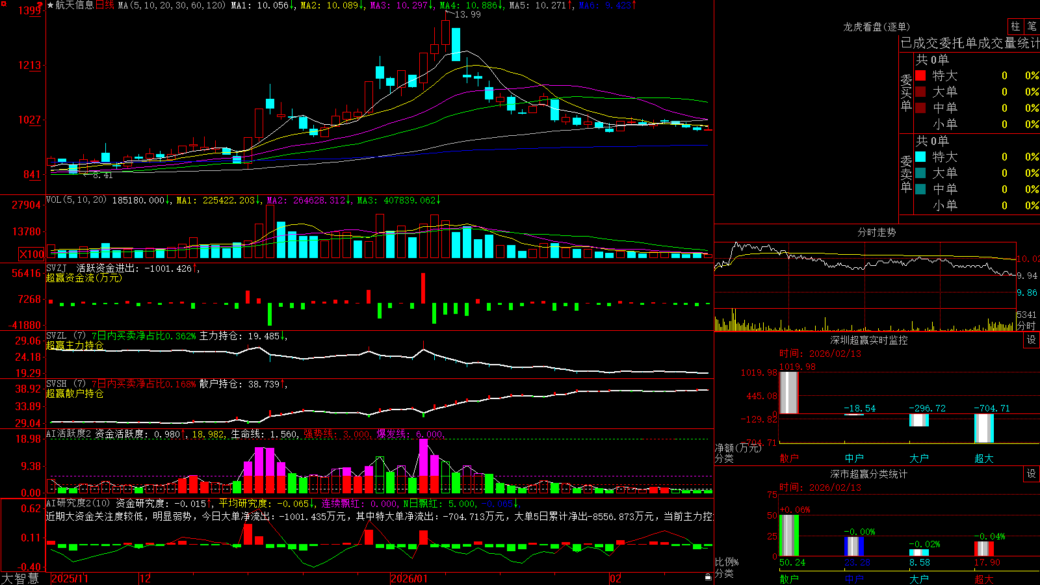
Task: Click the 超赢主力持仓 label
Action: pyautogui.click(x=75, y=345)
